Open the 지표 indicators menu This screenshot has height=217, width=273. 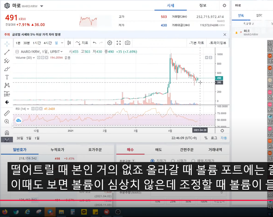(x=82, y=43)
